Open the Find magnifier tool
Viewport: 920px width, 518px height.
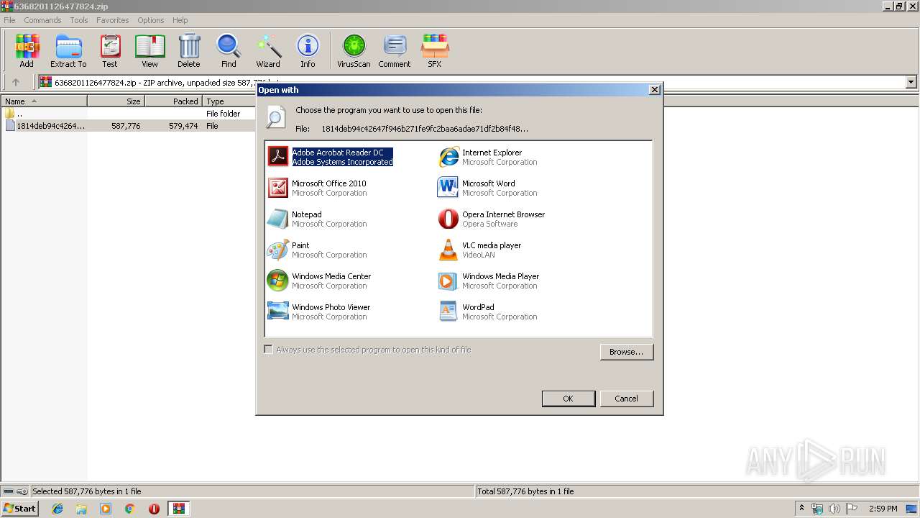click(229, 50)
